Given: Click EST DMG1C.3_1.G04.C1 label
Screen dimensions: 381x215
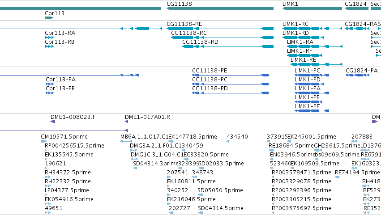Looking at the screenshot, I should coord(157,155).
